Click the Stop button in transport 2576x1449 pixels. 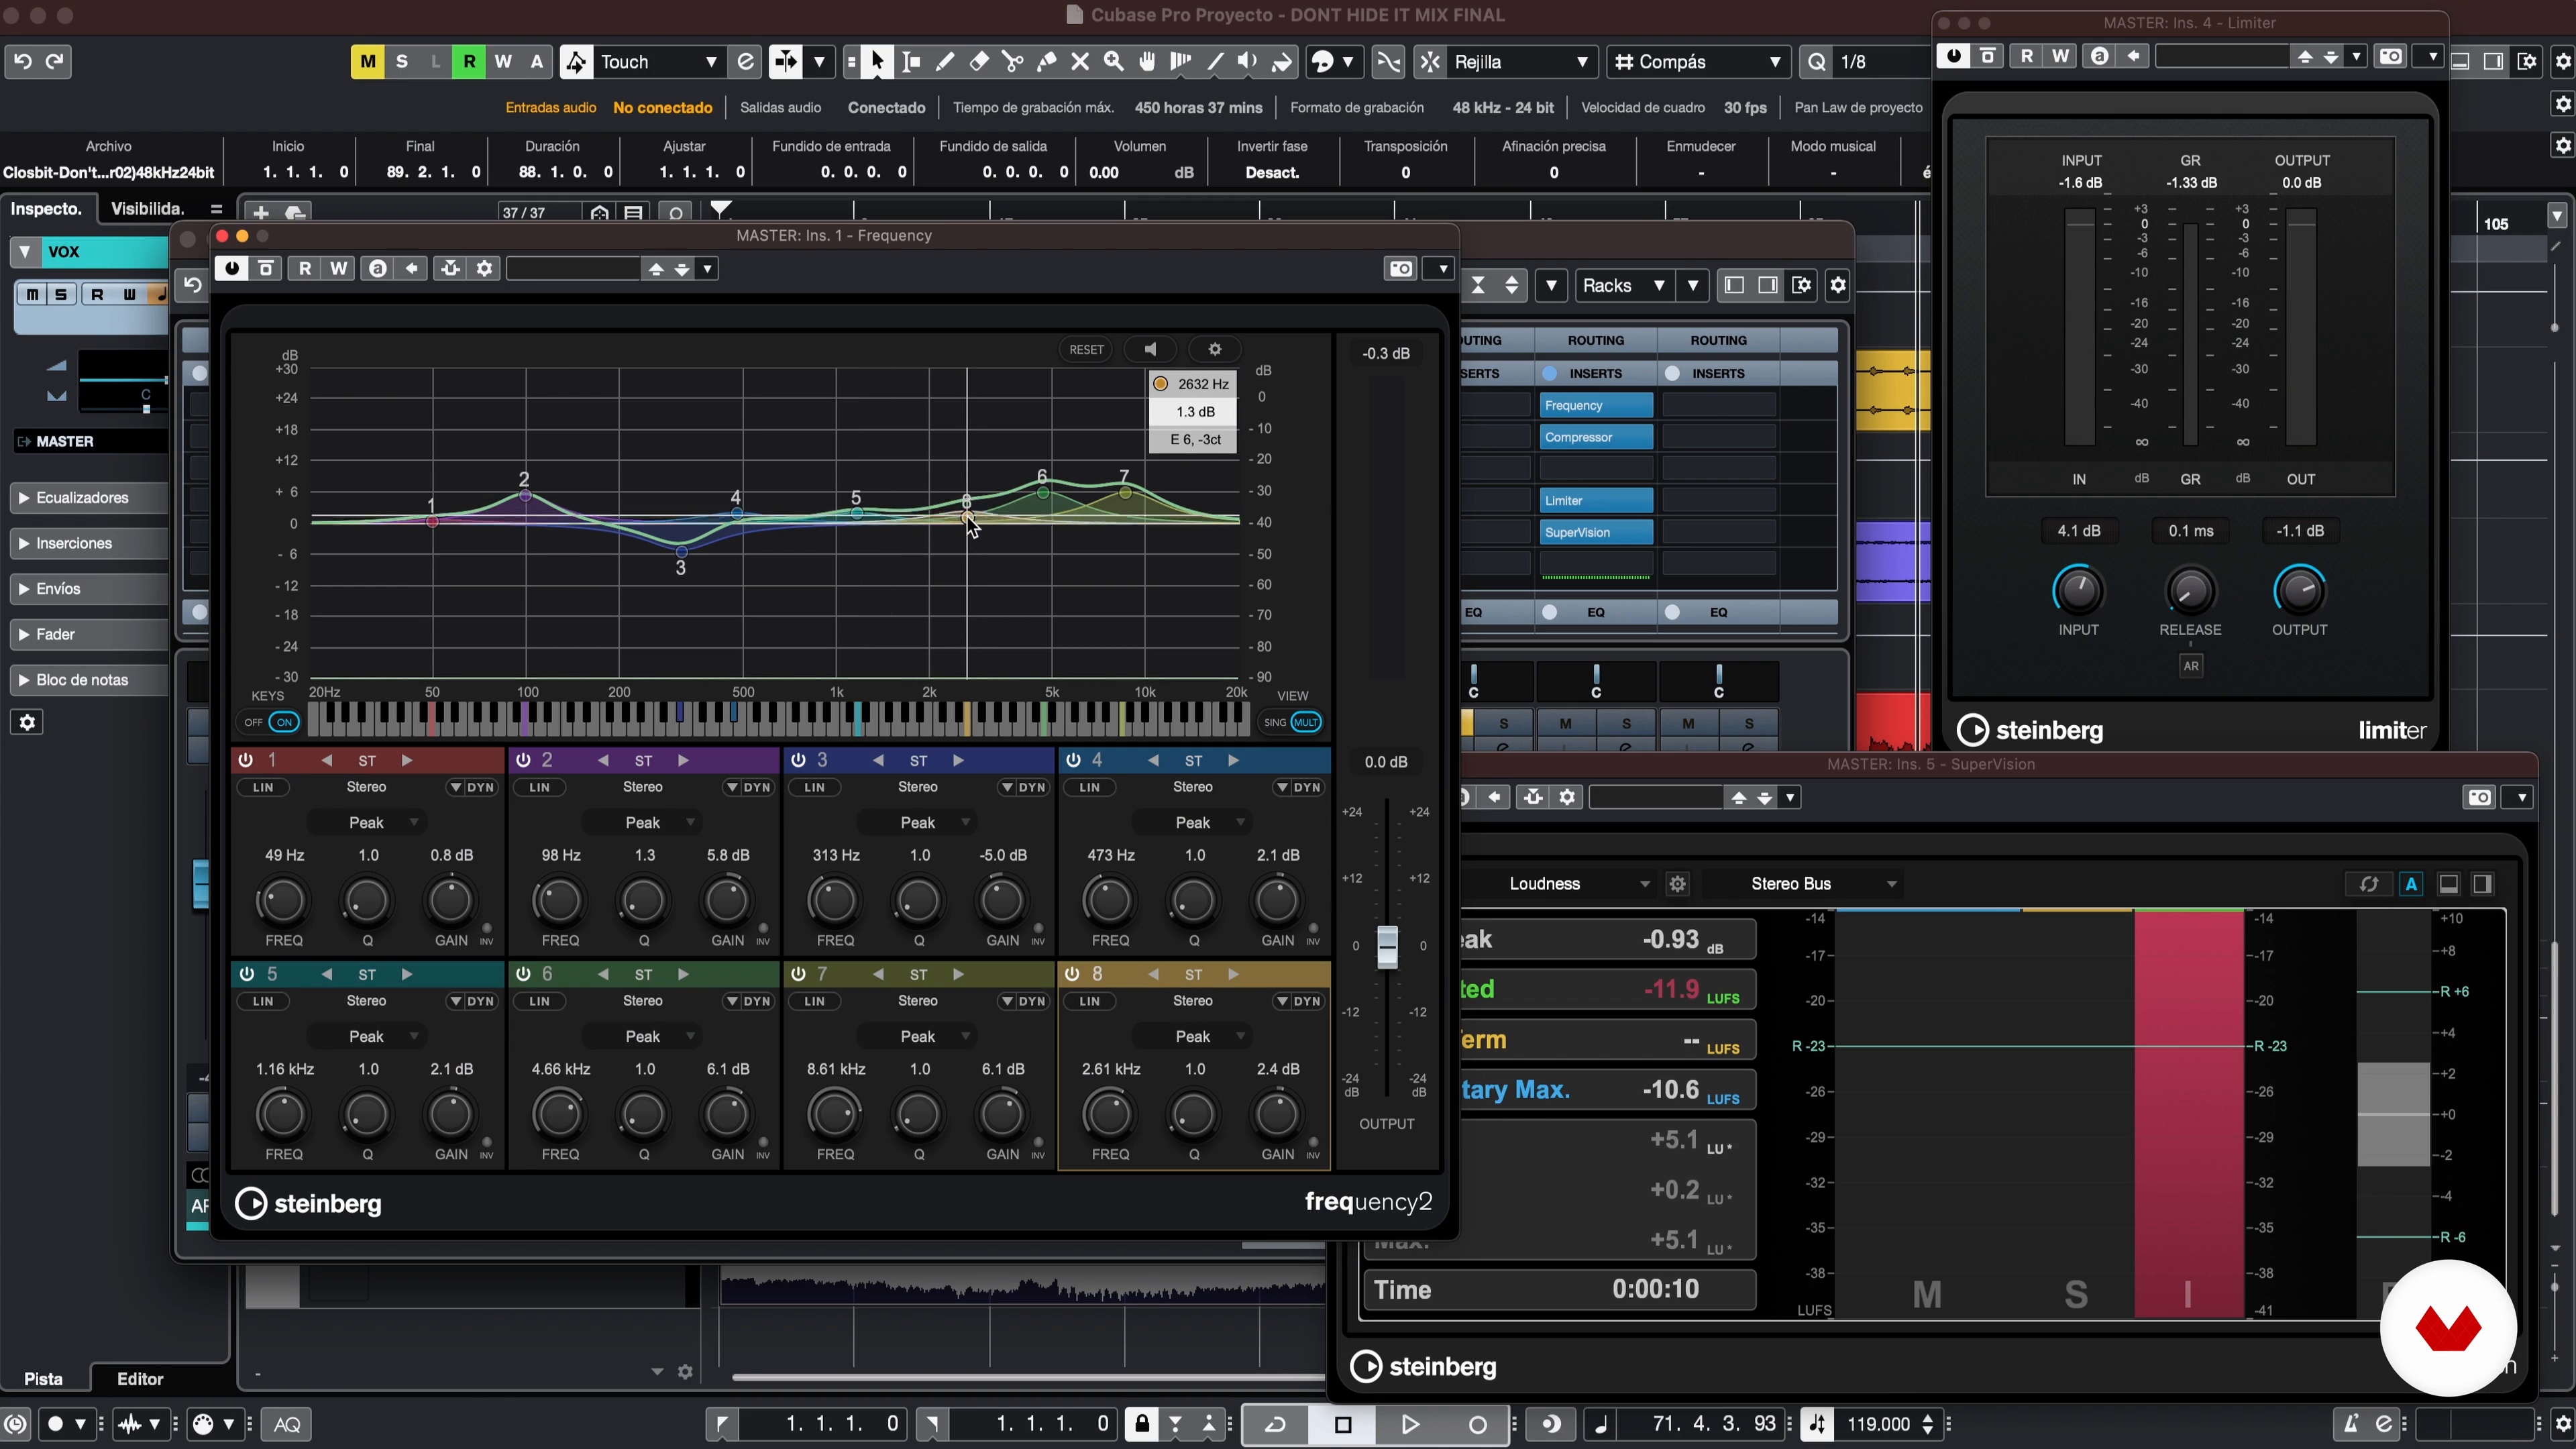[x=1343, y=1424]
